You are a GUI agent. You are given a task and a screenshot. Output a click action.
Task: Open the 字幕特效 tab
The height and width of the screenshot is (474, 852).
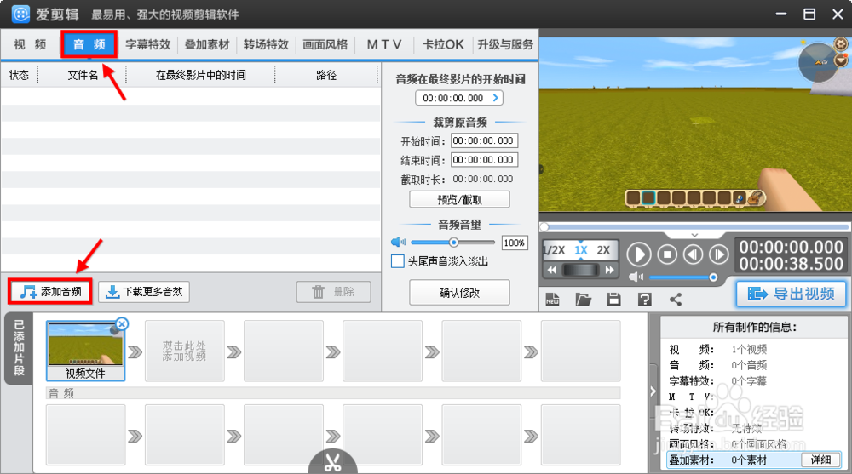[147, 44]
